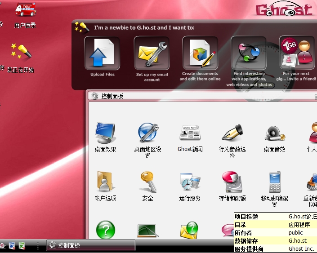Click the 应用程序 value in the tooltip

click(299, 225)
